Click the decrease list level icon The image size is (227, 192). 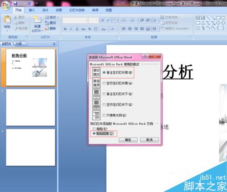(142, 20)
